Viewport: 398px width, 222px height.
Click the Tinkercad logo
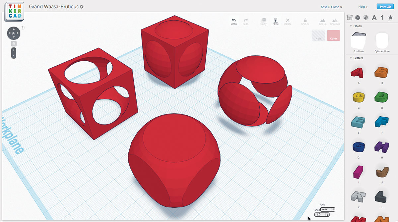[14, 12]
